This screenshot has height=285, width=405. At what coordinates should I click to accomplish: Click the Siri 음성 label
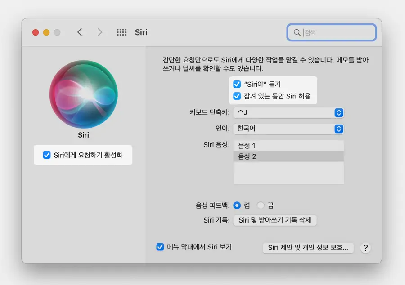pos(216,145)
